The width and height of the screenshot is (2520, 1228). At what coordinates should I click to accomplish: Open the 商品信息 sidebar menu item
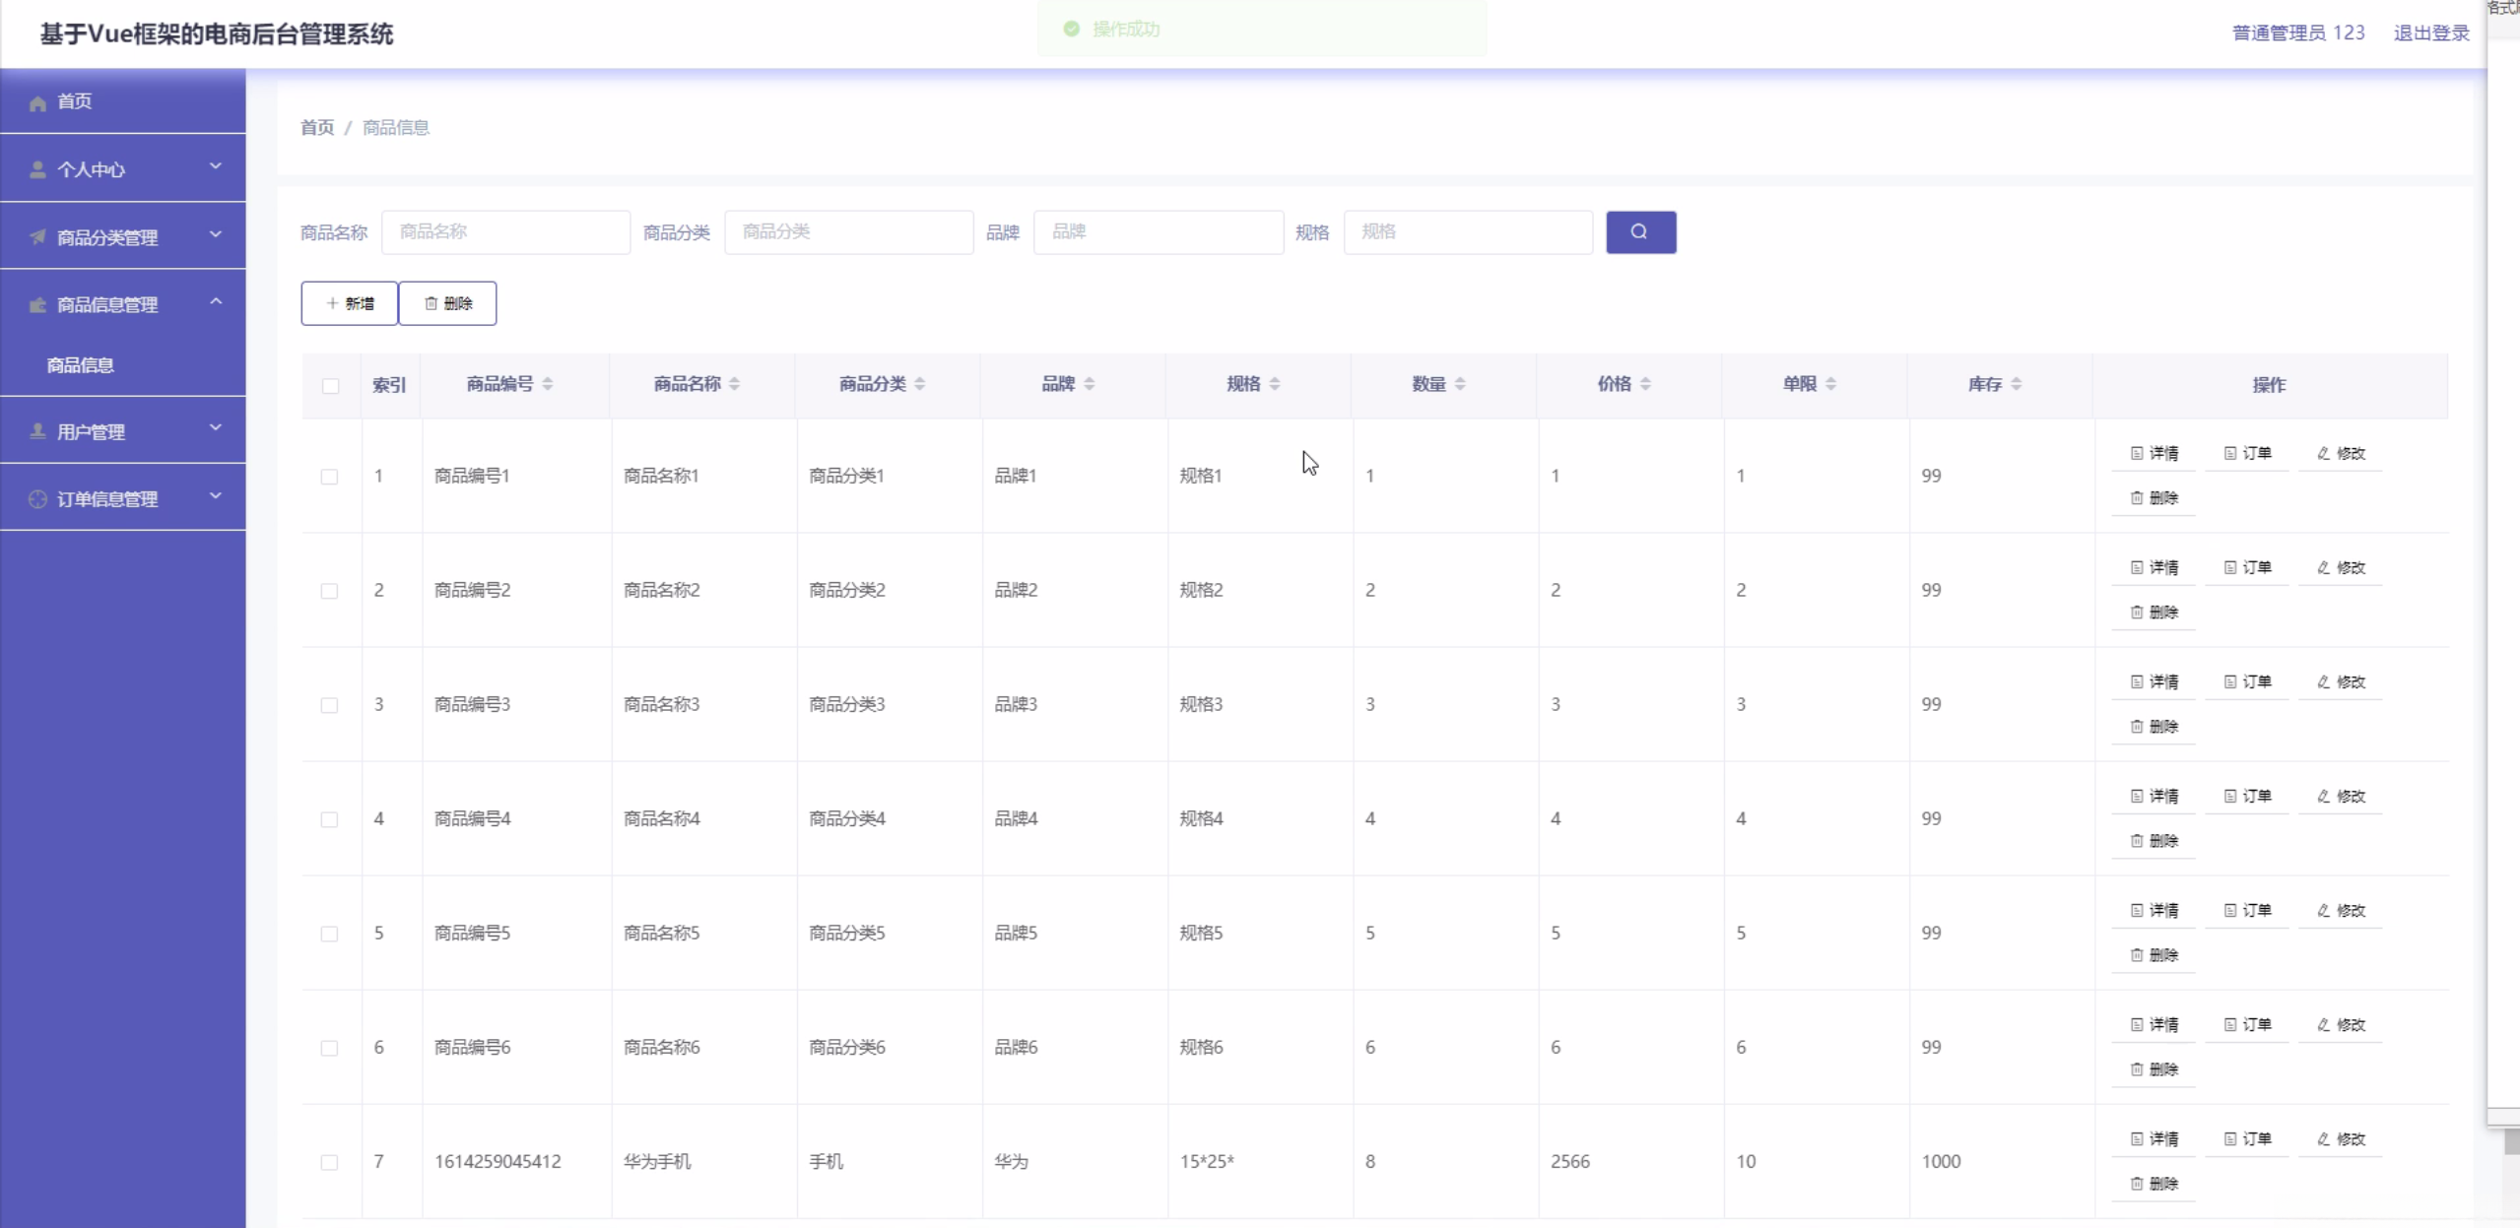(81, 364)
